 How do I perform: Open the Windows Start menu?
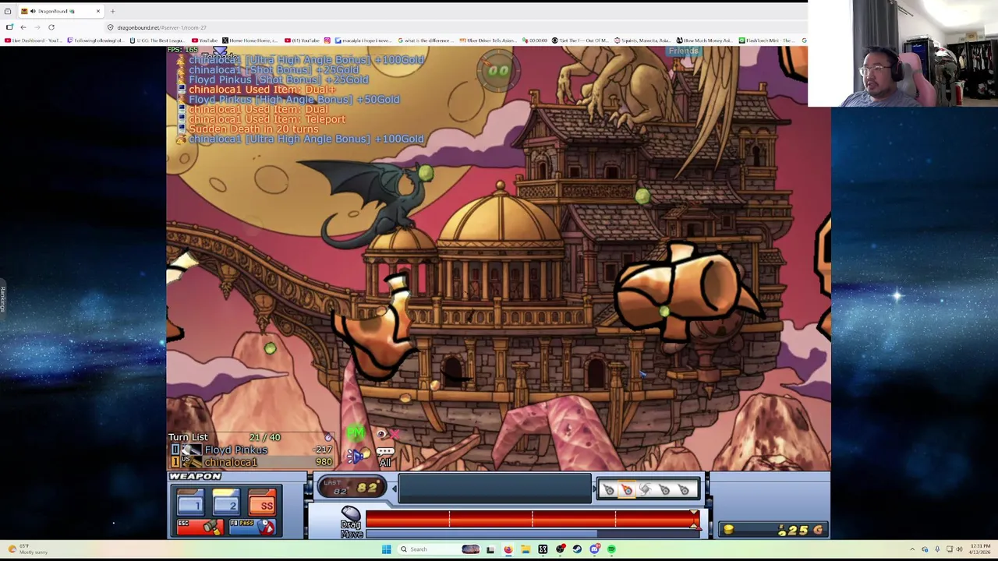[x=386, y=549]
